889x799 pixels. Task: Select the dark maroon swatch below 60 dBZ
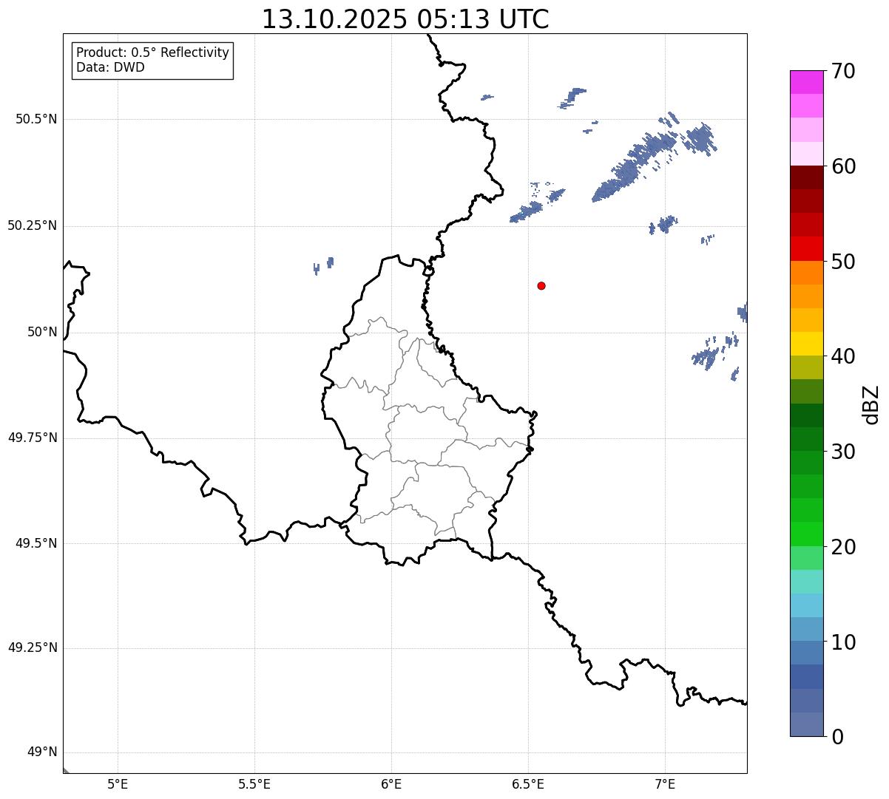tap(807, 177)
